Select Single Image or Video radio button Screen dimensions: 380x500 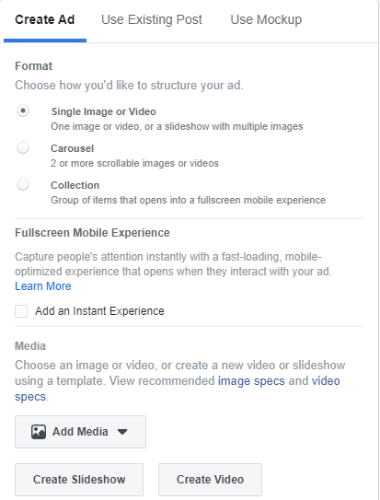(23, 111)
